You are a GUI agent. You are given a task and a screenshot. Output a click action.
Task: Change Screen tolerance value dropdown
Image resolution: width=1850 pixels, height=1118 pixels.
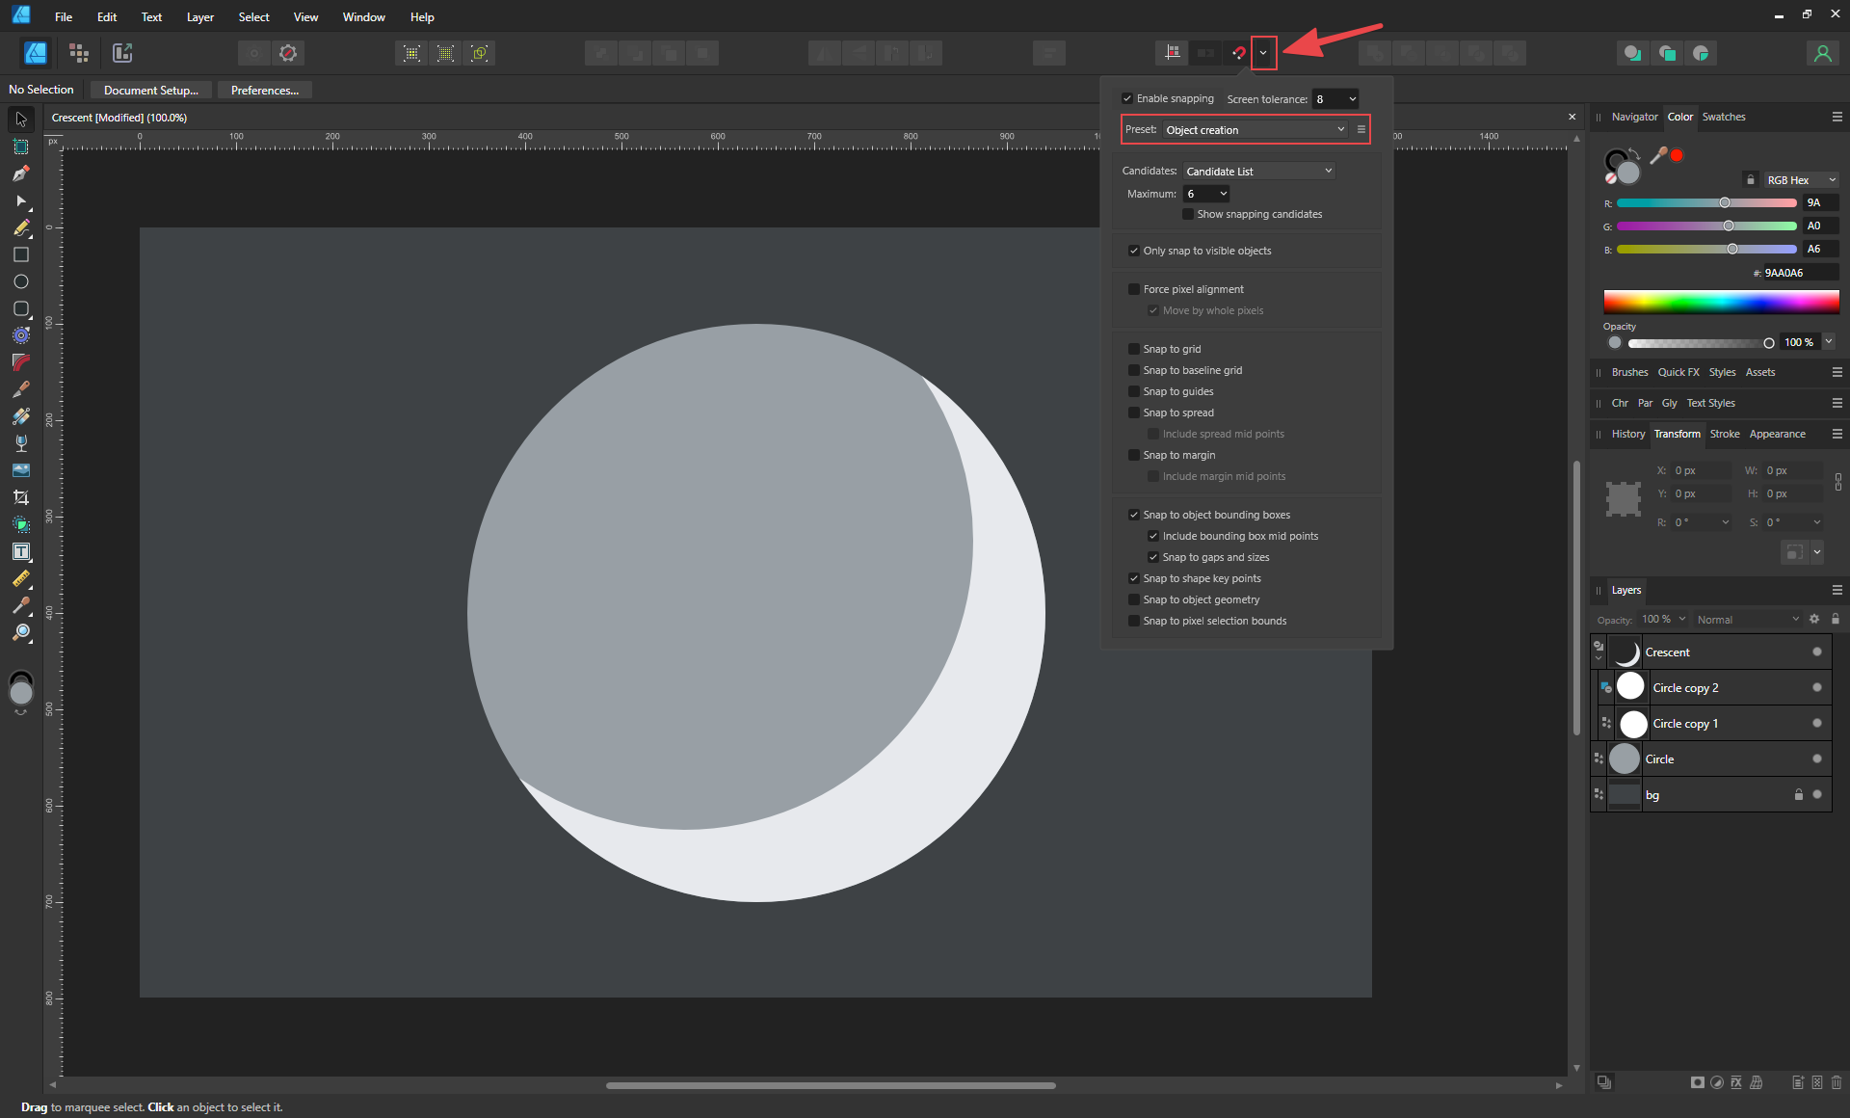pyautogui.click(x=1335, y=98)
